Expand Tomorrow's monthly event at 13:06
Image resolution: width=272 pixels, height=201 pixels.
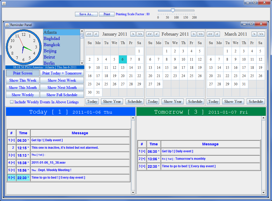142,159
